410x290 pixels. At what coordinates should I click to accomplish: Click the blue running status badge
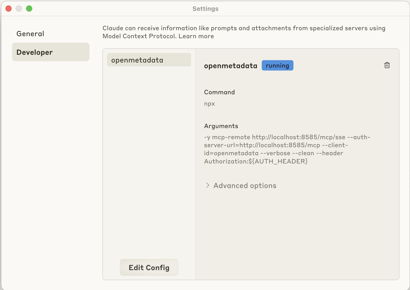277,66
